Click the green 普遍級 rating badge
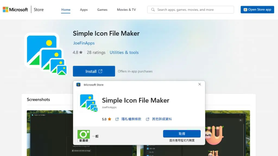 (84, 136)
